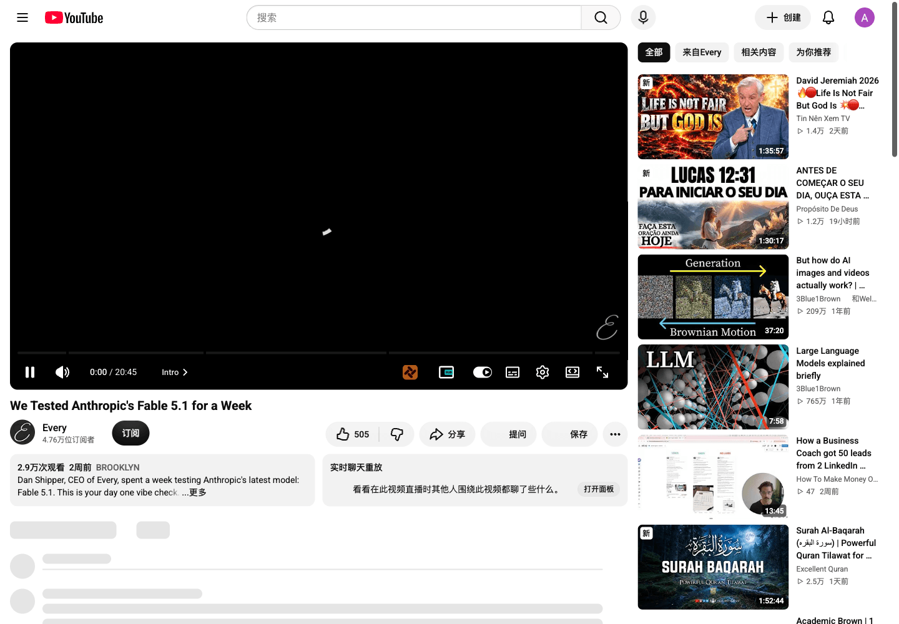
Task: Focus the 搜索 search input field
Action: pos(414,17)
